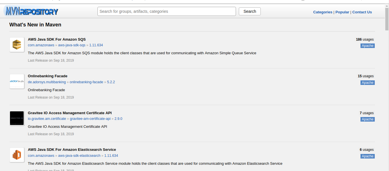The width and height of the screenshot is (389, 171).
Task: Open AWS Java SDK For Amazon SQS title
Action: coord(57,39)
